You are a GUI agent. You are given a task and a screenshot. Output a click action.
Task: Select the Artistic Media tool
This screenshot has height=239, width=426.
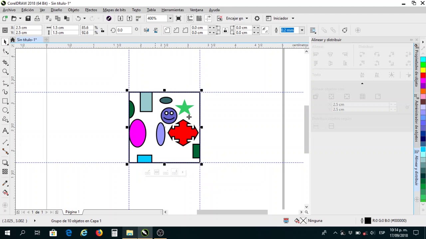pos(5,92)
